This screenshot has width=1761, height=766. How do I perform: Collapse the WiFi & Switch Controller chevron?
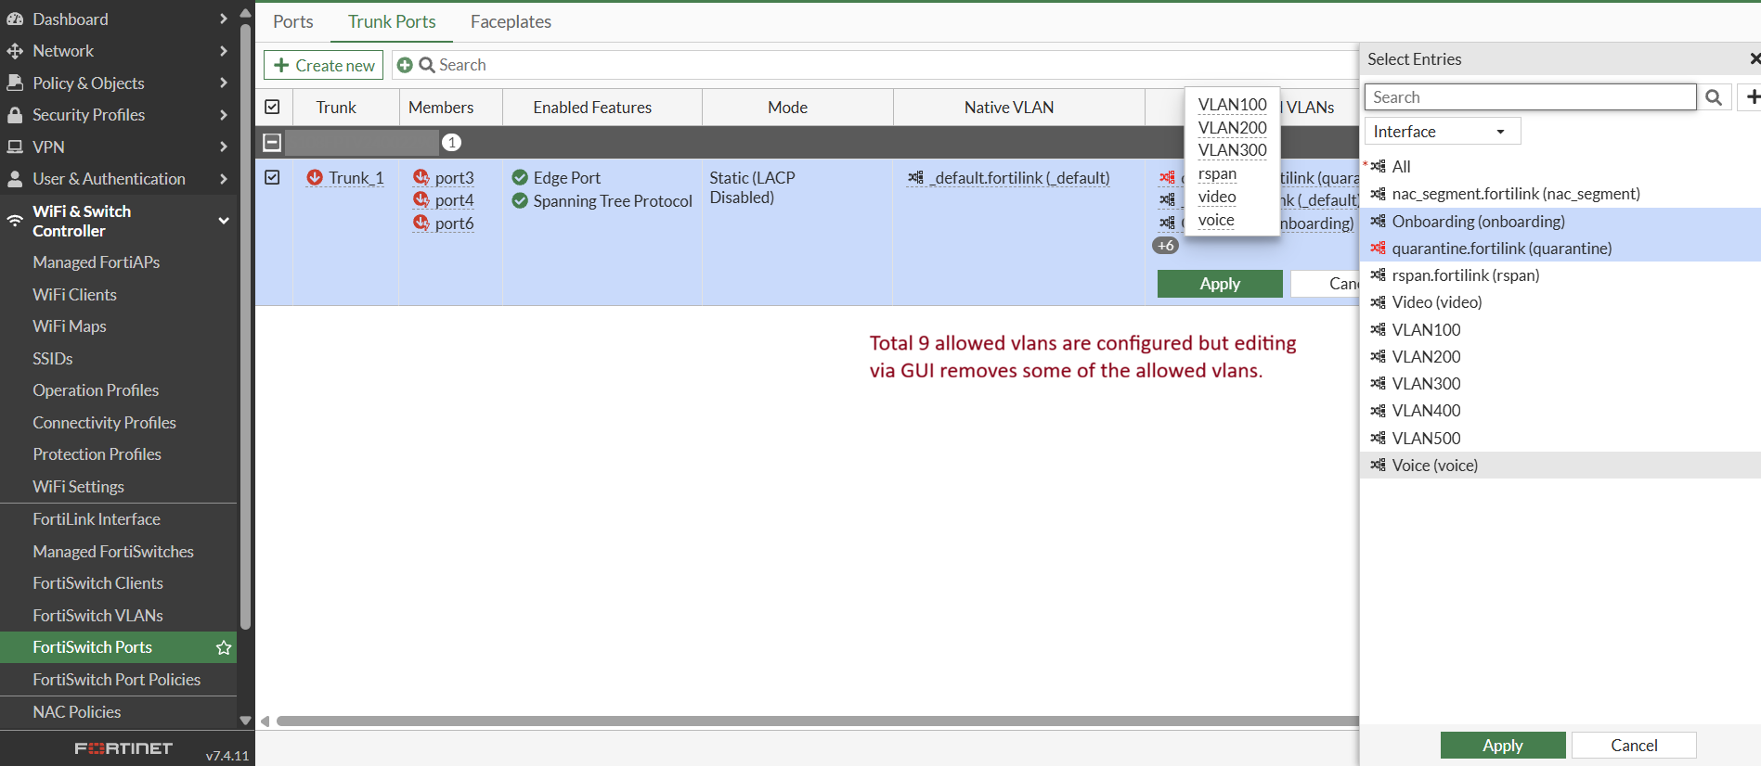pyautogui.click(x=223, y=221)
